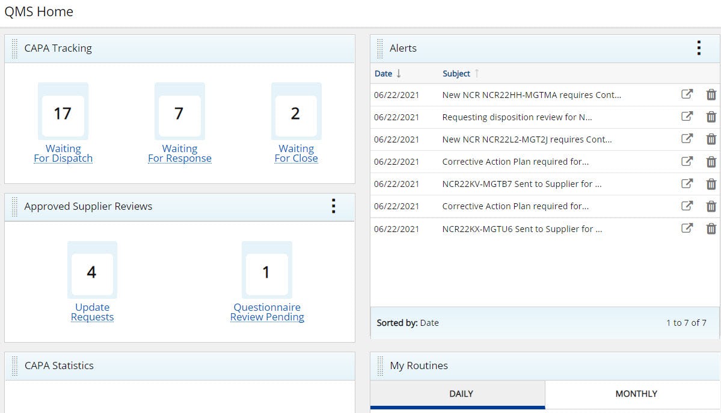Open the Waiting For Dispatch CAPA list
The image size is (721, 413).
click(x=63, y=153)
